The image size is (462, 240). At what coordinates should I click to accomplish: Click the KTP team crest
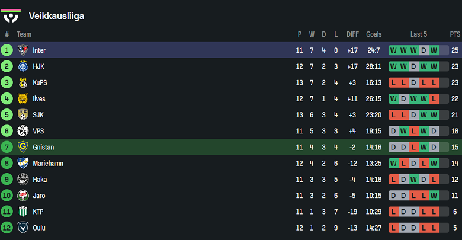[x=23, y=212]
